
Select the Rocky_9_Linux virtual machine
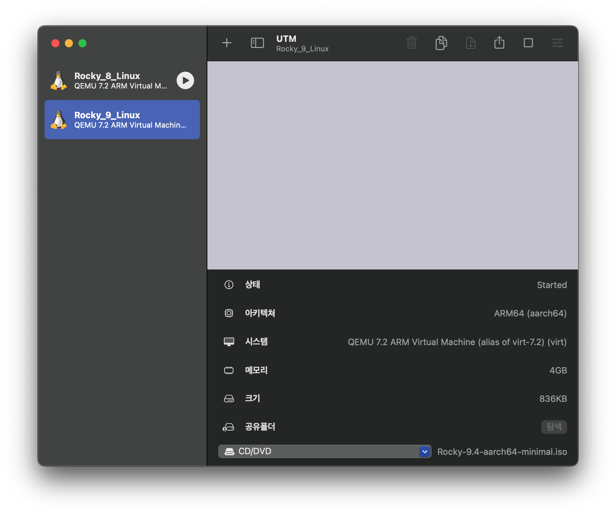[122, 120]
